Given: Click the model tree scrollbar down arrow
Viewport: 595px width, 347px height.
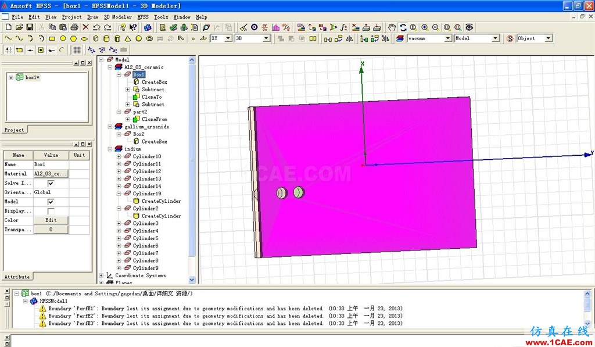Looking at the screenshot, I should pyautogui.click(x=192, y=280).
